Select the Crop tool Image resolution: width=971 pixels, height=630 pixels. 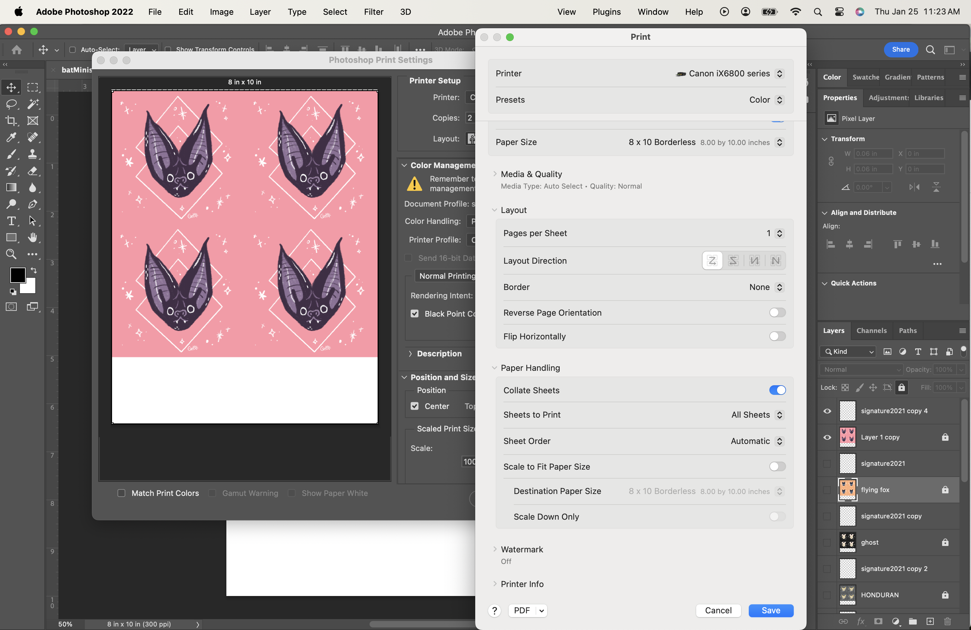pyautogui.click(x=11, y=121)
